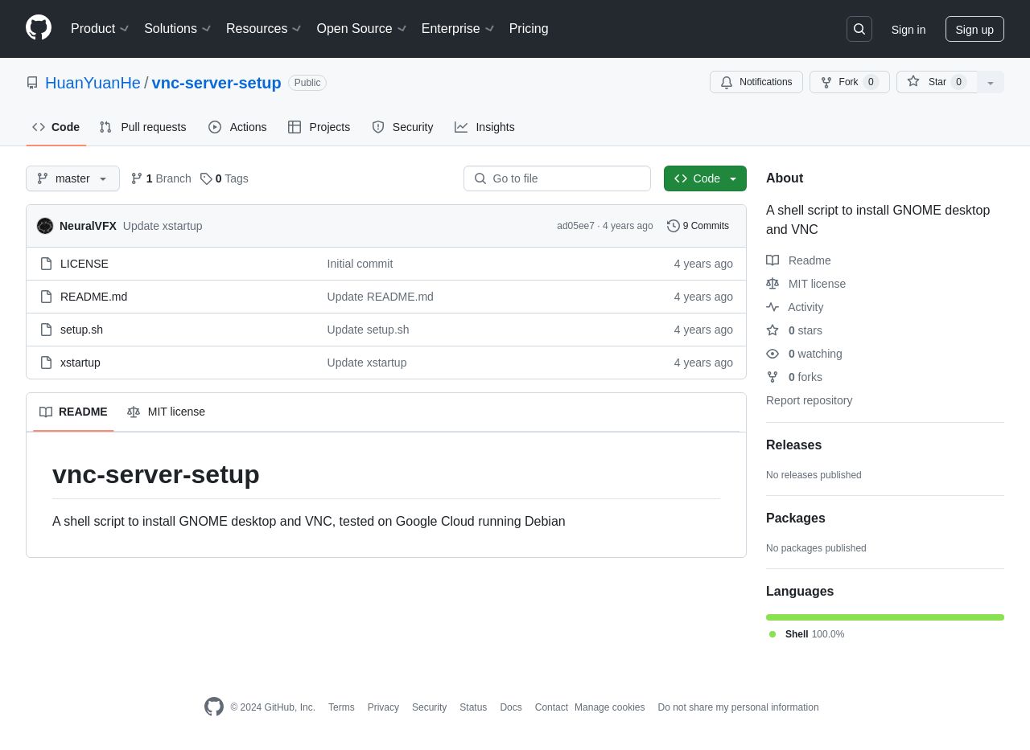The width and height of the screenshot is (1030, 750).
Task: Open the setup.sh file
Action: (x=81, y=330)
